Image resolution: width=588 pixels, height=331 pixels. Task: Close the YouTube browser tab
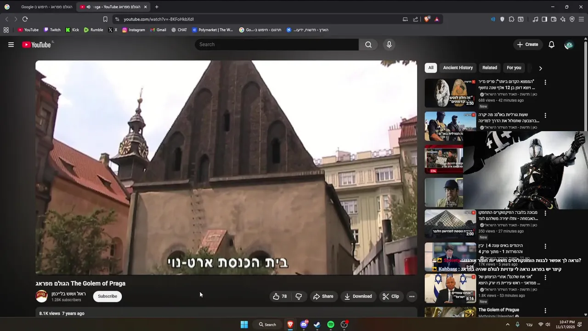[145, 7]
